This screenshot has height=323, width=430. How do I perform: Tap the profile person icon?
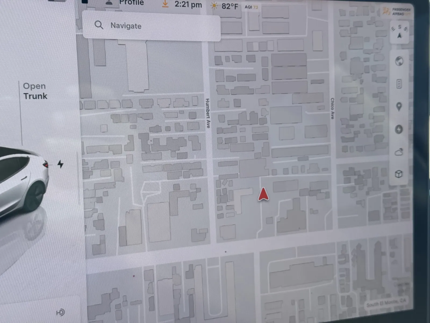[x=109, y=2]
